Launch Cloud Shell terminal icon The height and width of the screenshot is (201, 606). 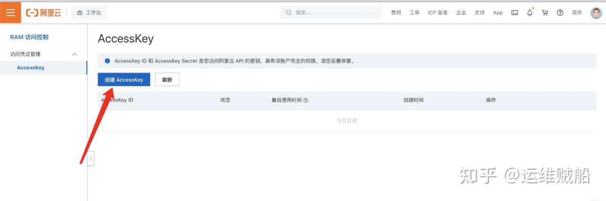click(x=515, y=13)
